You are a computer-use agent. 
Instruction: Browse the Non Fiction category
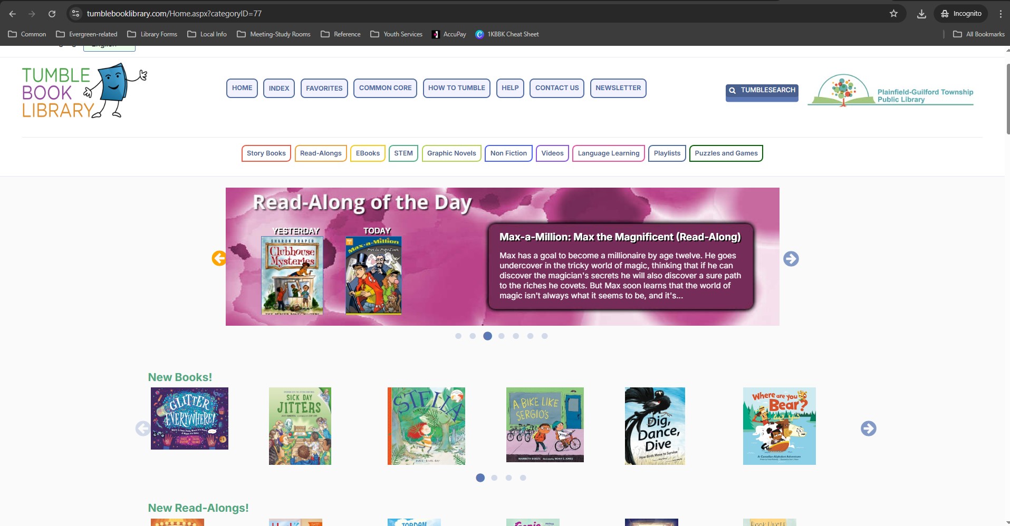[x=508, y=153]
